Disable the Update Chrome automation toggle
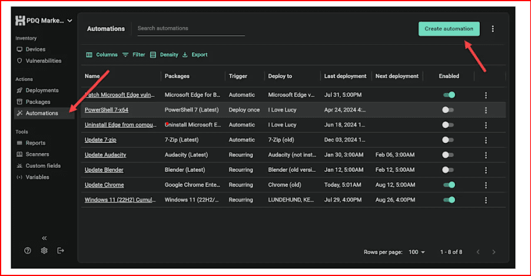Image resolution: width=531 pixels, height=276 pixels. pyautogui.click(x=449, y=185)
